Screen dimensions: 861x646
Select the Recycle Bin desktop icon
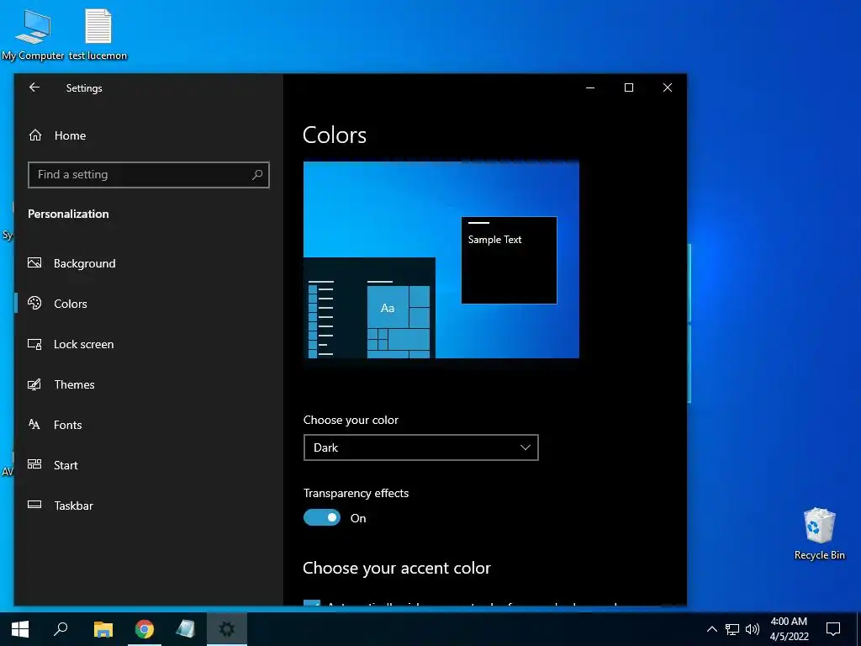pos(819,533)
